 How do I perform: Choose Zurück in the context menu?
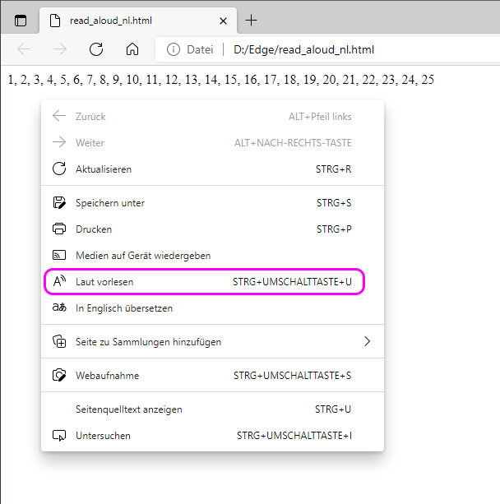212,117
